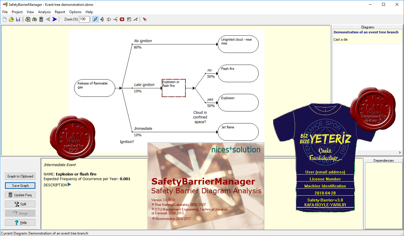Screen dimensions: 404x236
Task: Select the 'Flash fire' outcome node
Action: tap(238, 73)
